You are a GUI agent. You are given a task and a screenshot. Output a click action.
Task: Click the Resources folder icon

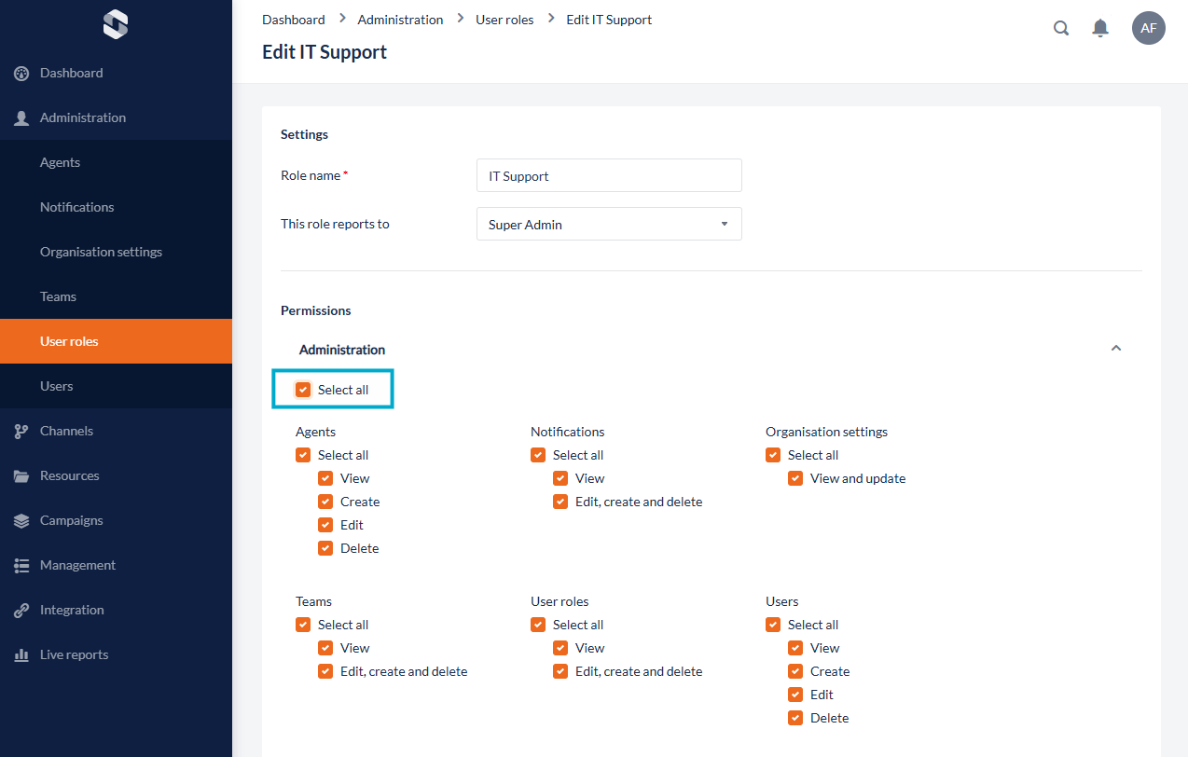point(21,476)
